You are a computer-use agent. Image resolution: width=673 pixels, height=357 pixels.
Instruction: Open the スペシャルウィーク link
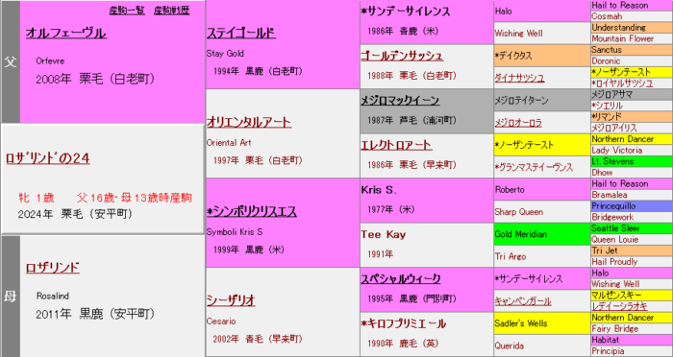click(401, 279)
